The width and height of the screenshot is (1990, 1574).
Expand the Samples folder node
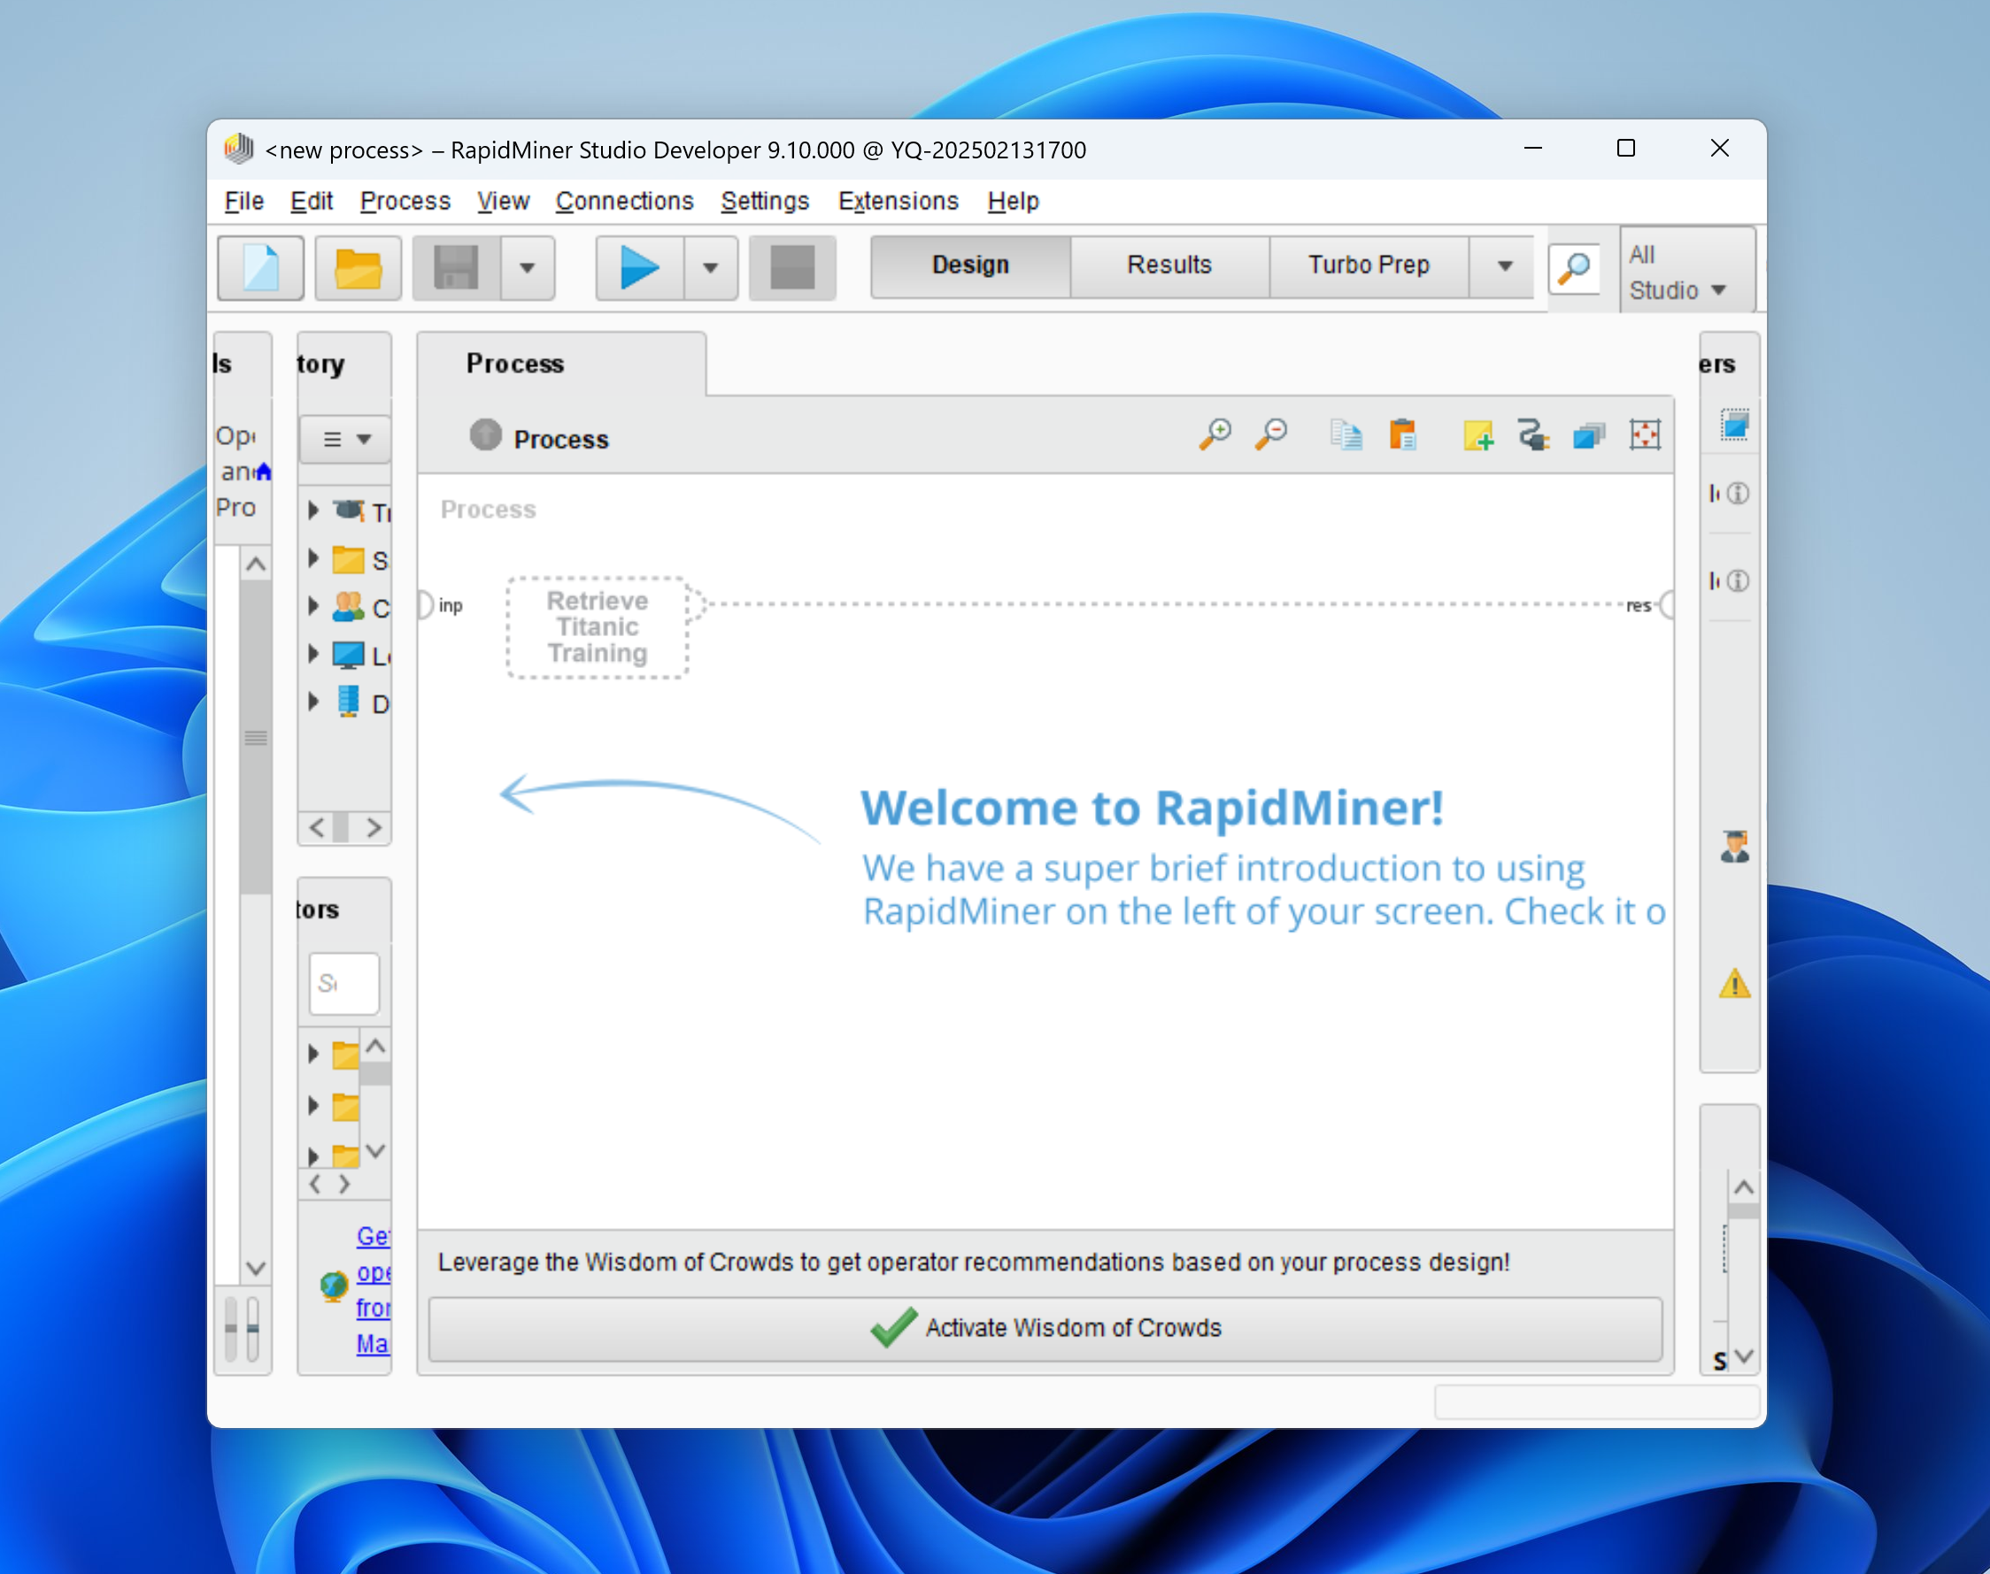click(313, 557)
